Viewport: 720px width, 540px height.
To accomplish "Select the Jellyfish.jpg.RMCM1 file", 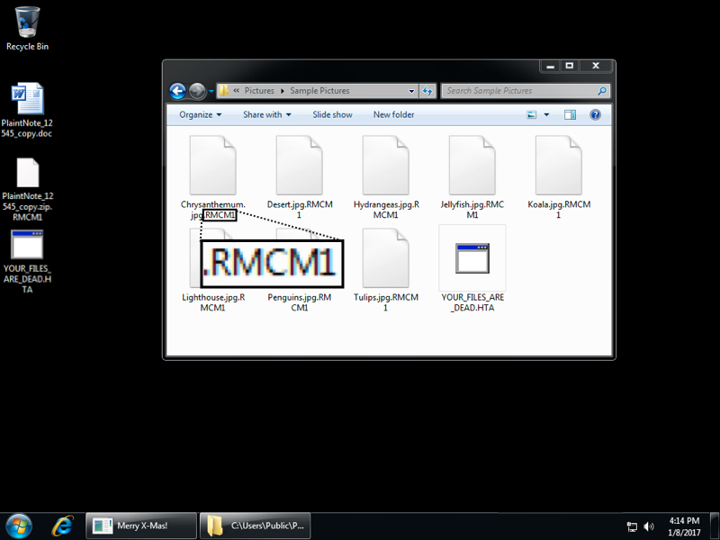I will pos(472,177).
